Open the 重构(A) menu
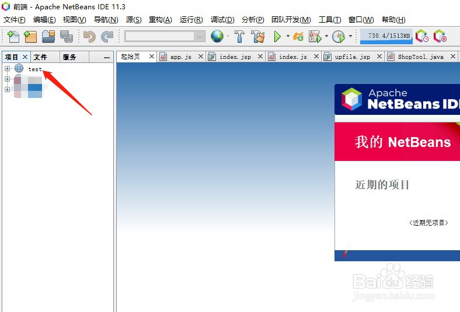The image size is (460, 312). pyautogui.click(x=160, y=20)
